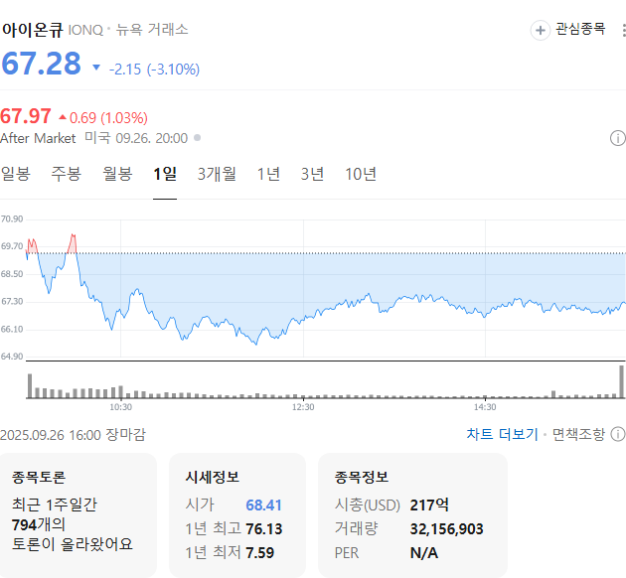Click the 1년 최저 value 7.59

[260, 553]
